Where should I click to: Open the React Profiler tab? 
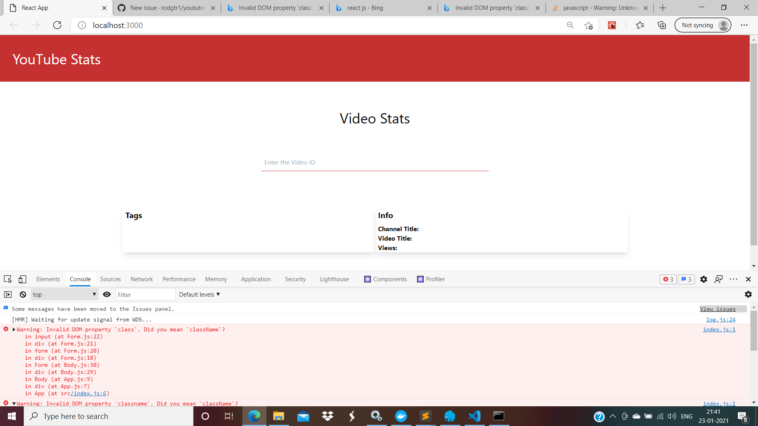(x=431, y=279)
